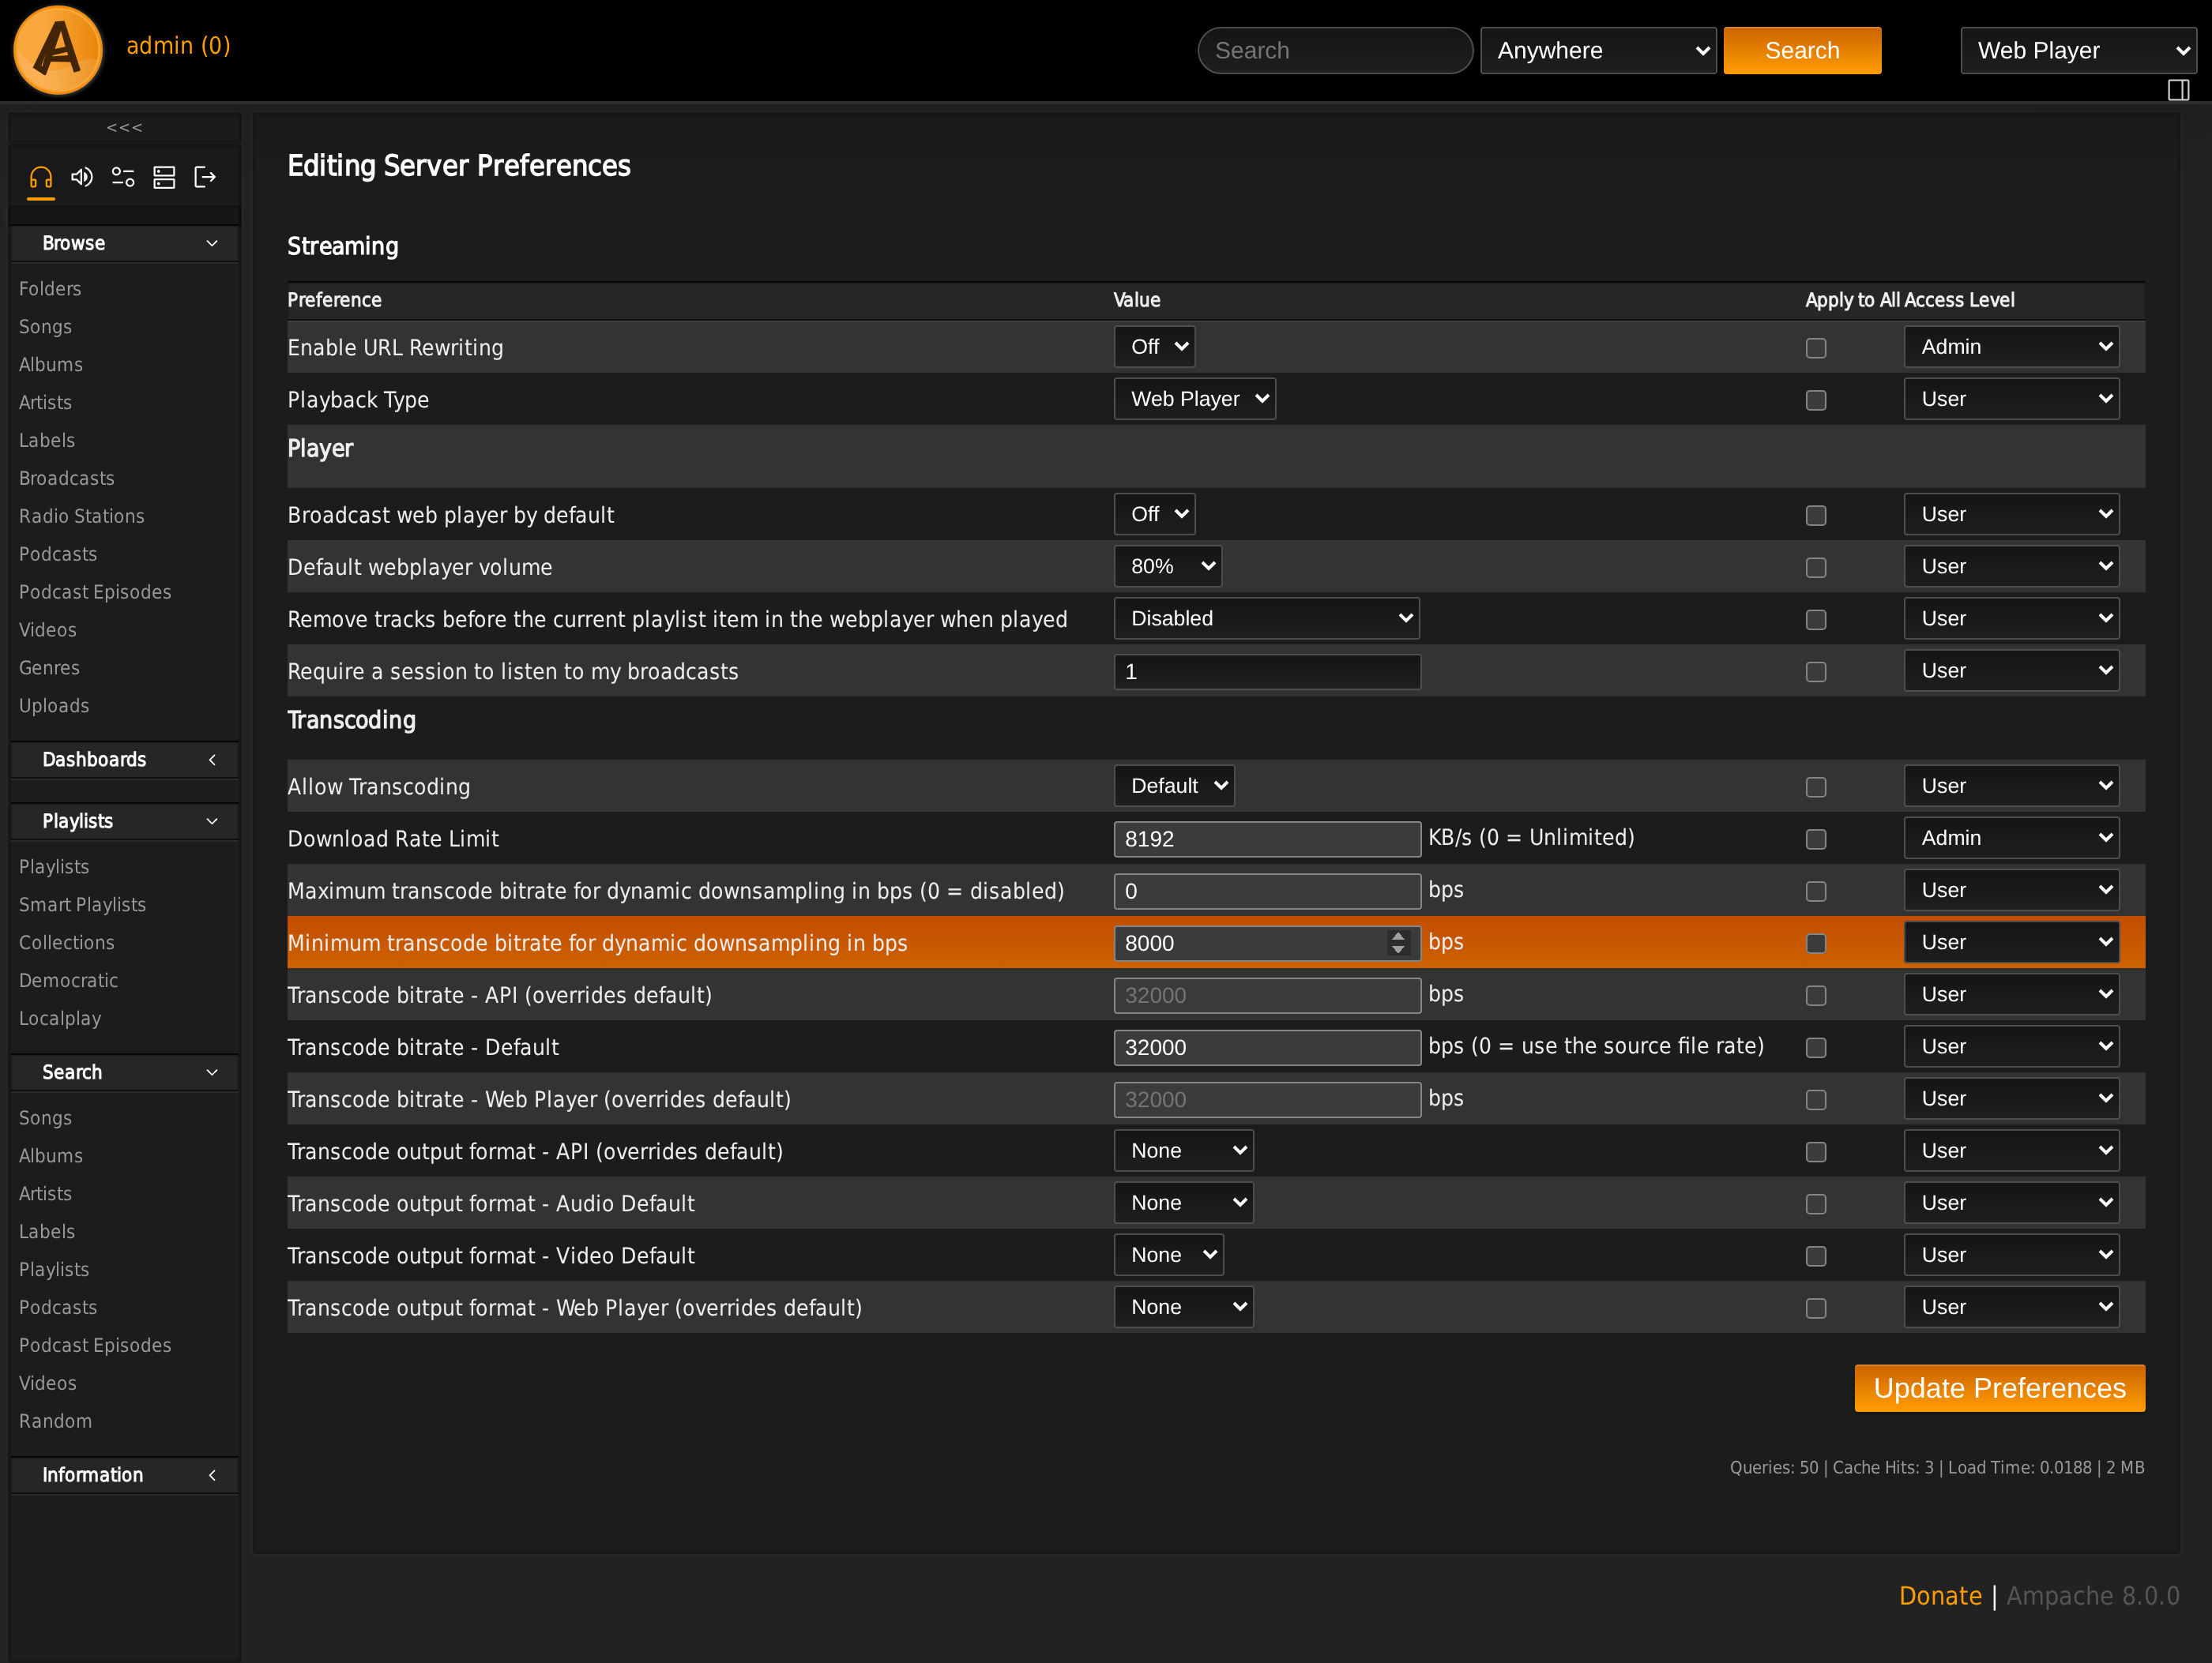
Task: Check Apply to All for Minimum transcode bitrate
Action: (x=1816, y=944)
